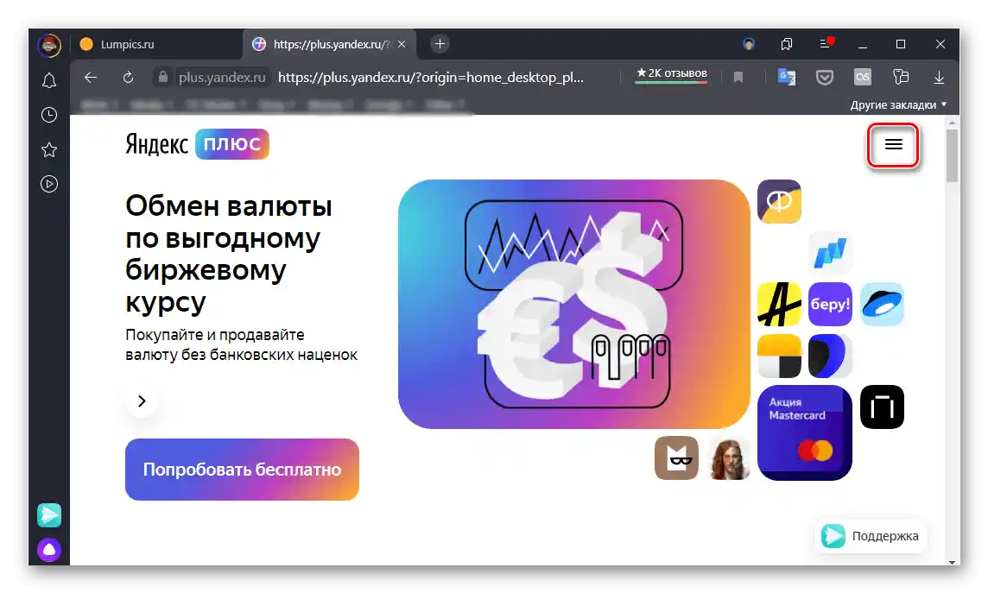Image resolution: width=988 pixels, height=593 pixels.
Task: Click the '2K отзывов' reviews rating
Action: click(672, 73)
